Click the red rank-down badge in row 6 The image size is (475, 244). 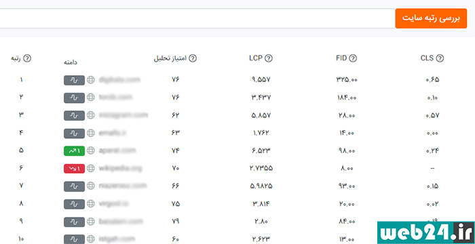pyautogui.click(x=74, y=169)
